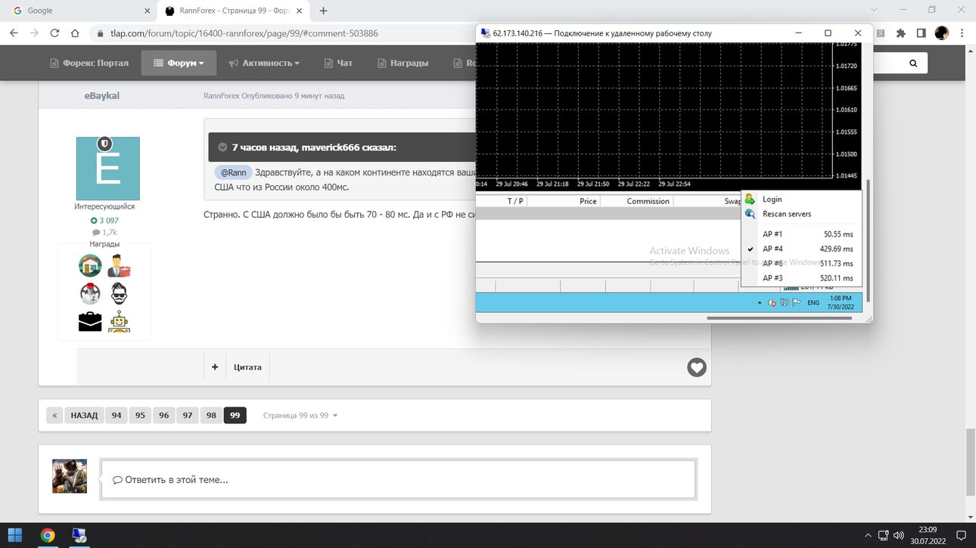Click the reply field Ответить в этой теме
The height and width of the screenshot is (548, 976).
click(x=398, y=479)
